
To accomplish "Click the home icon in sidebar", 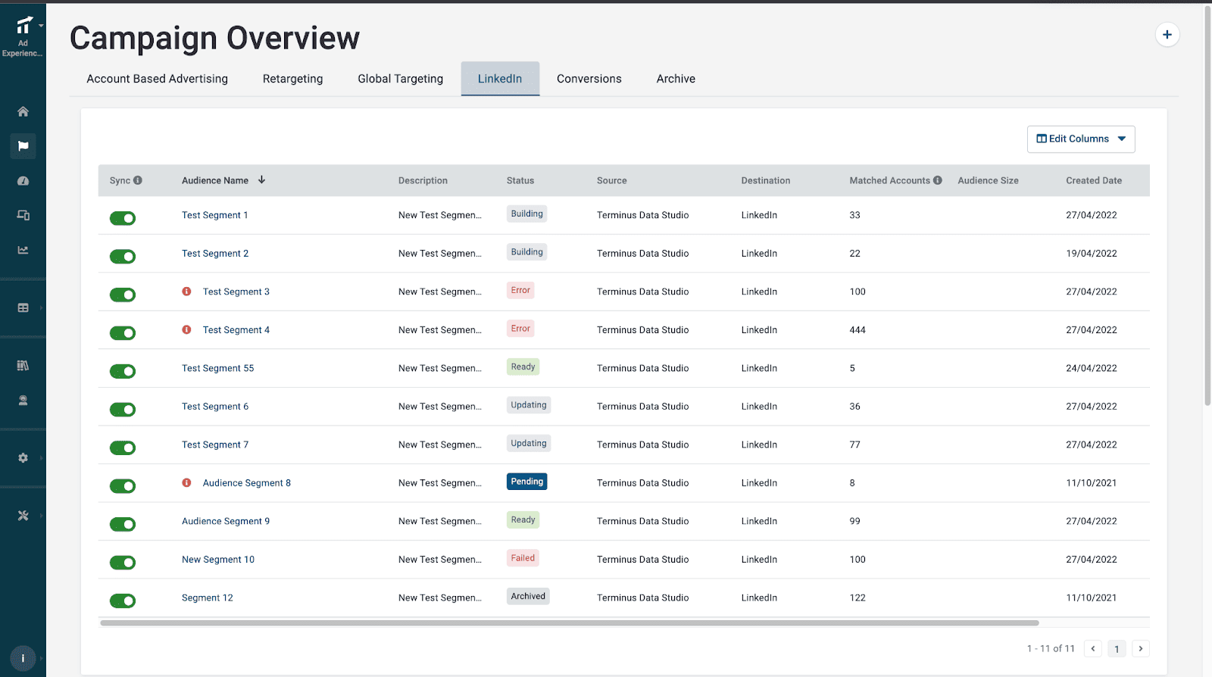I will 23,111.
